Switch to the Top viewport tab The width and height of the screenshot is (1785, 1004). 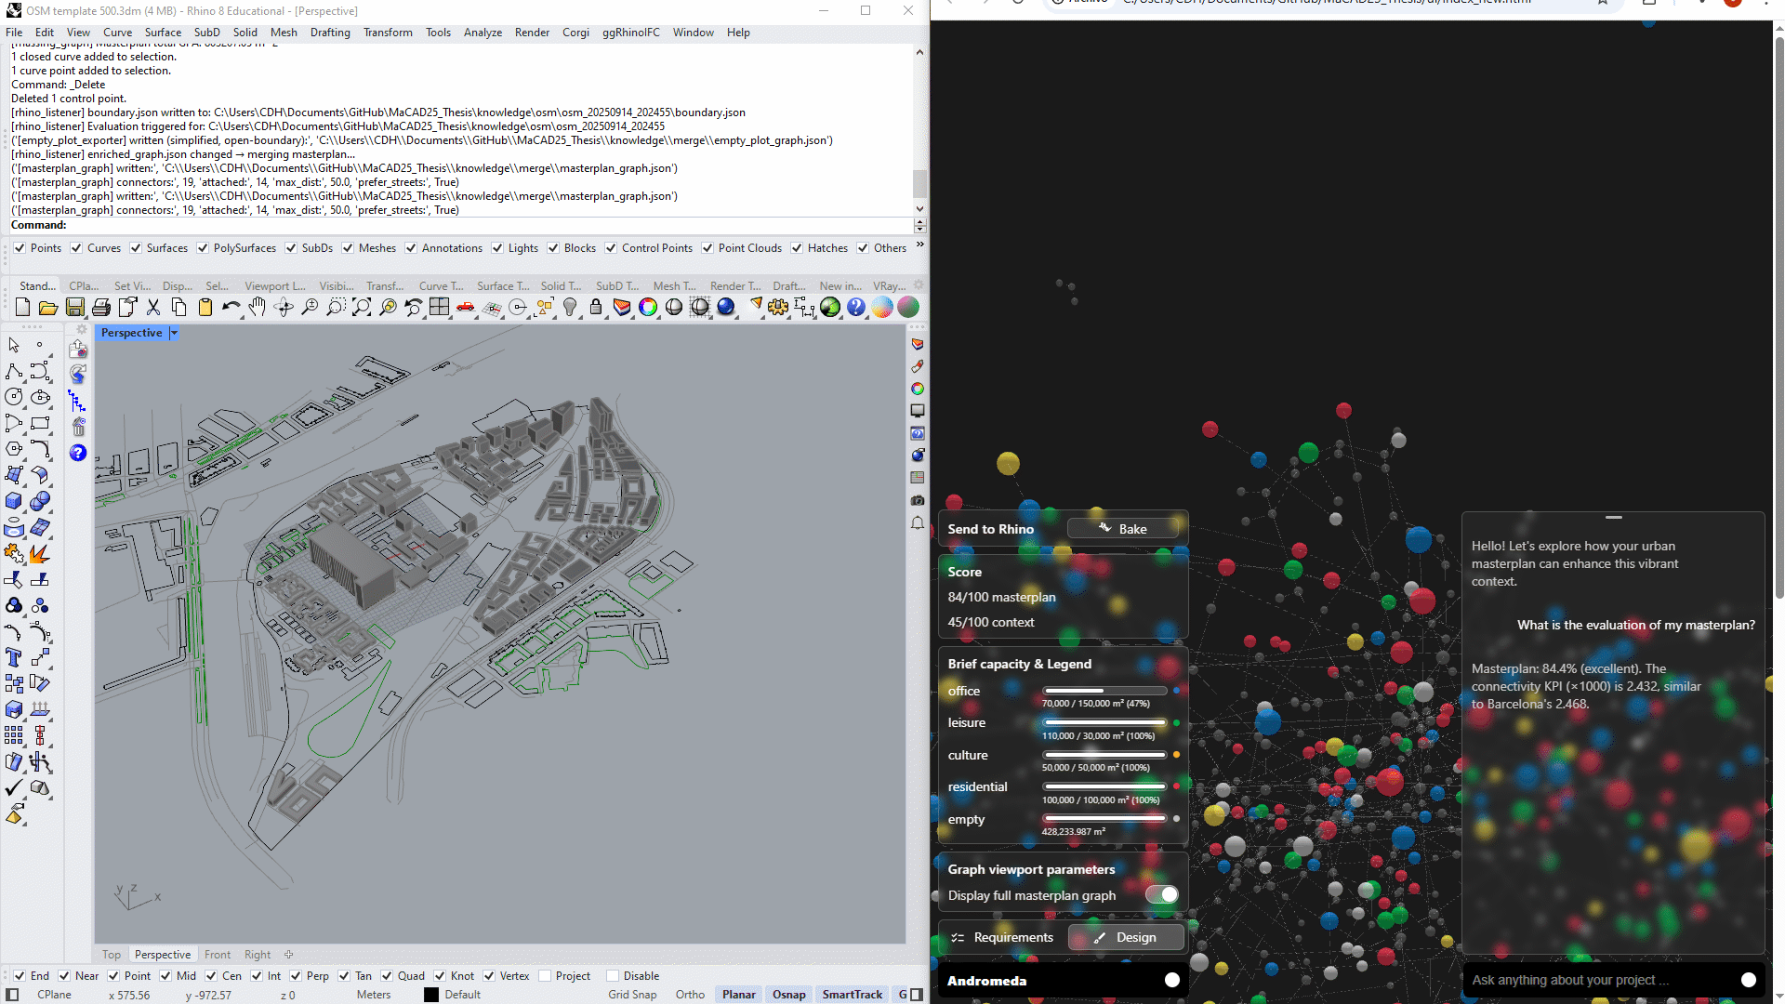click(112, 955)
